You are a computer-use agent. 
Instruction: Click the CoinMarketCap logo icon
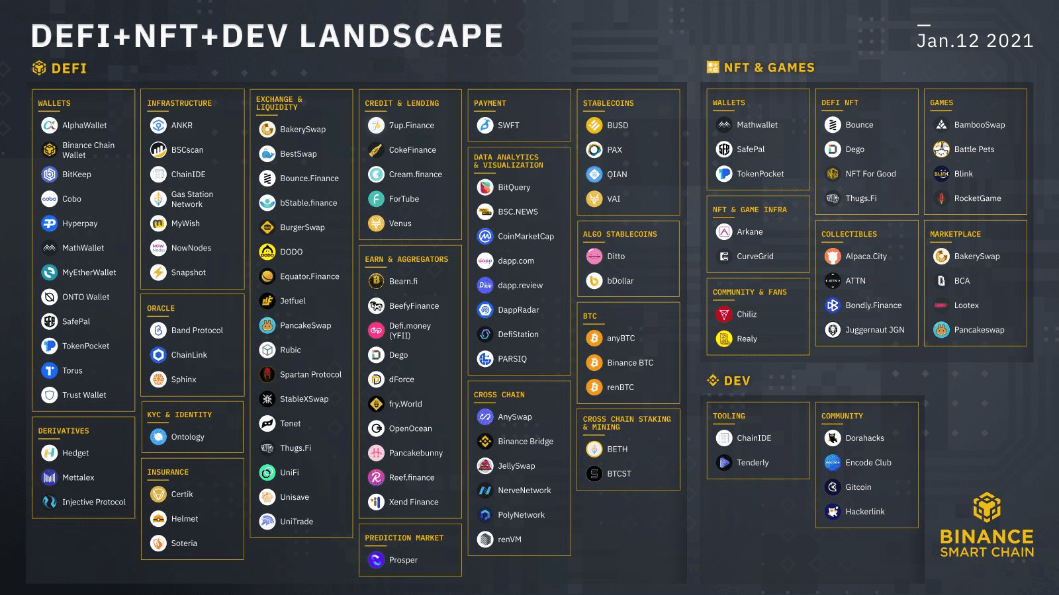pos(485,236)
